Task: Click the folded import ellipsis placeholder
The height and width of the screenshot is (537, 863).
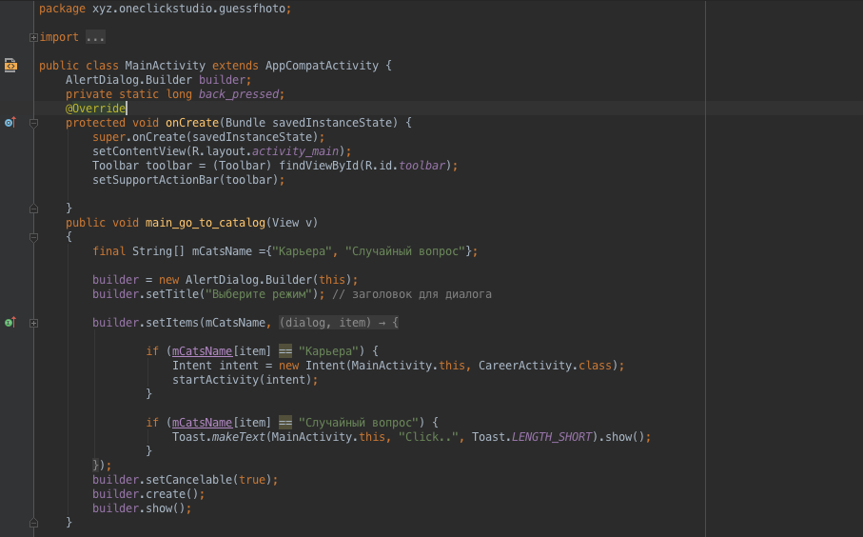Action: tap(95, 37)
